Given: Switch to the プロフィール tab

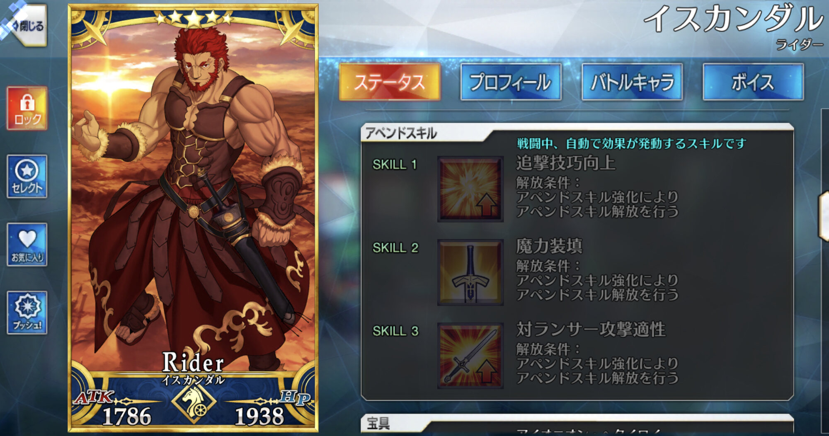Looking at the screenshot, I should [511, 82].
